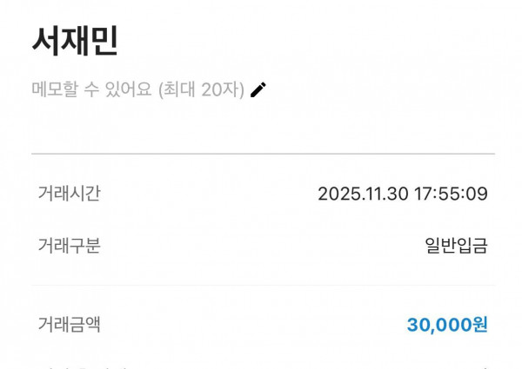The width and height of the screenshot is (522, 369).
Task: Click the thin divider line above 거래금액
Action: [x=263, y=285]
